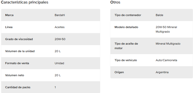The image size is (193, 93).
Task: Click the Volumen de la unidad label
Action: point(20,51)
